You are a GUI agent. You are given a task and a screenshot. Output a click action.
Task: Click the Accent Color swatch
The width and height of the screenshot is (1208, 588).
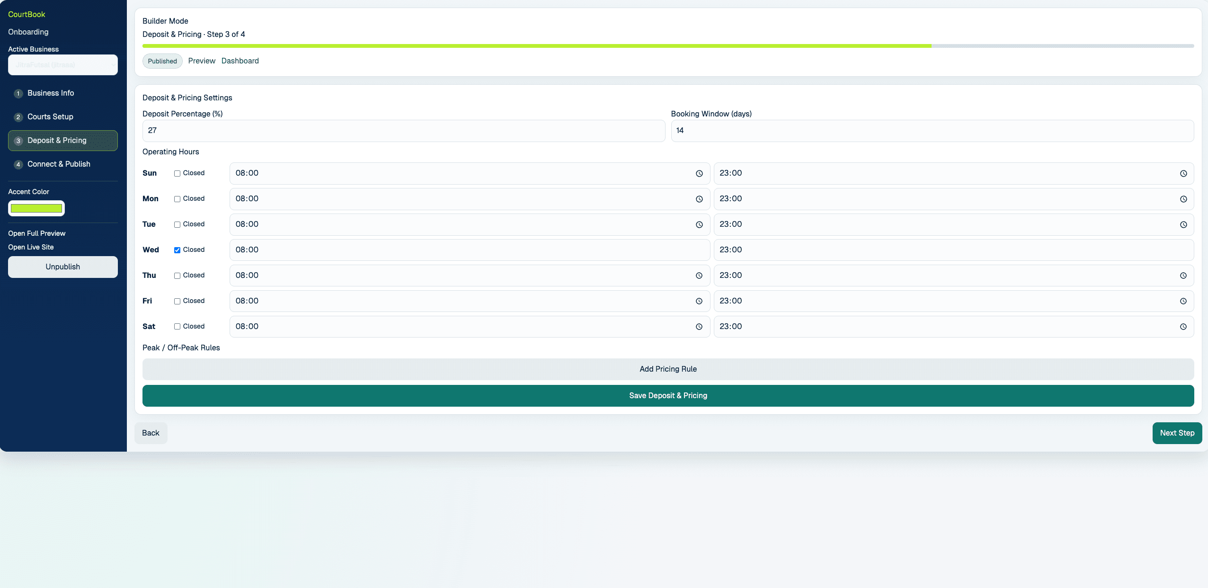36,208
